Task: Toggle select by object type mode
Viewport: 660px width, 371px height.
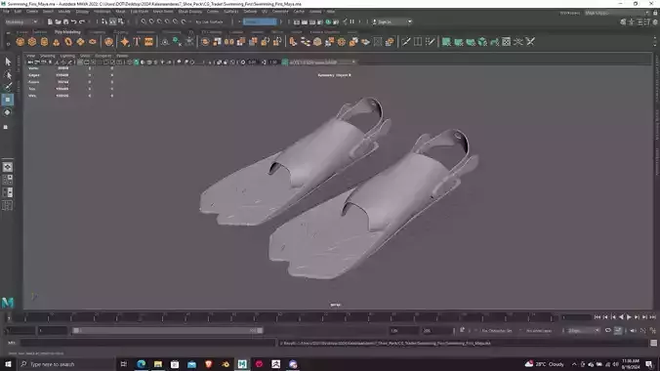Action: 113,21
